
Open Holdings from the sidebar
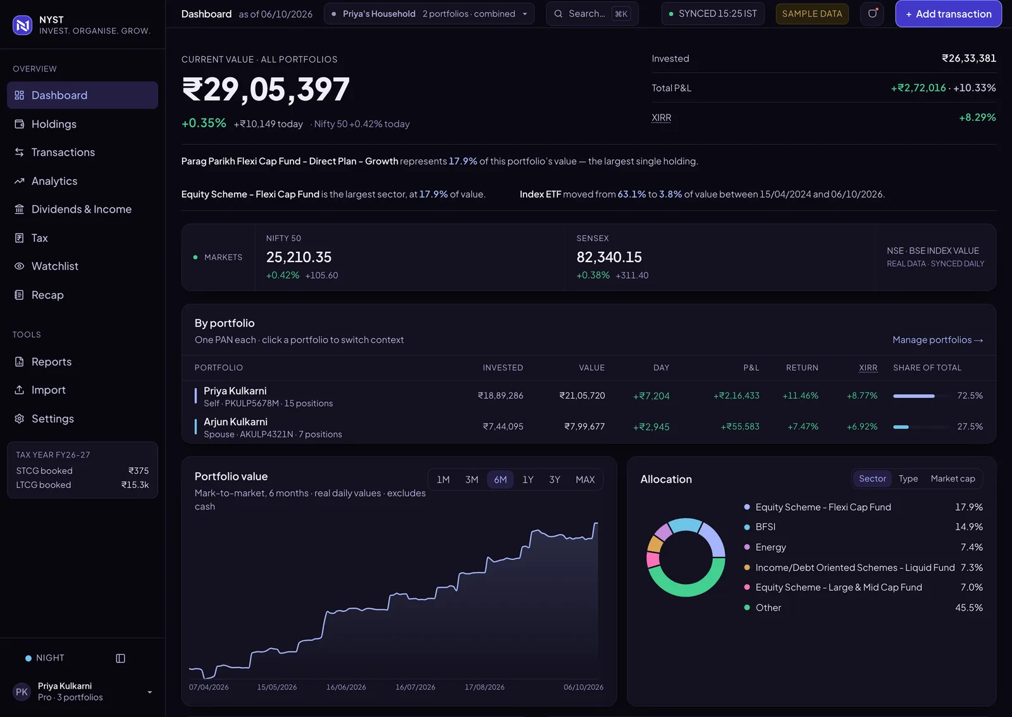83,124
